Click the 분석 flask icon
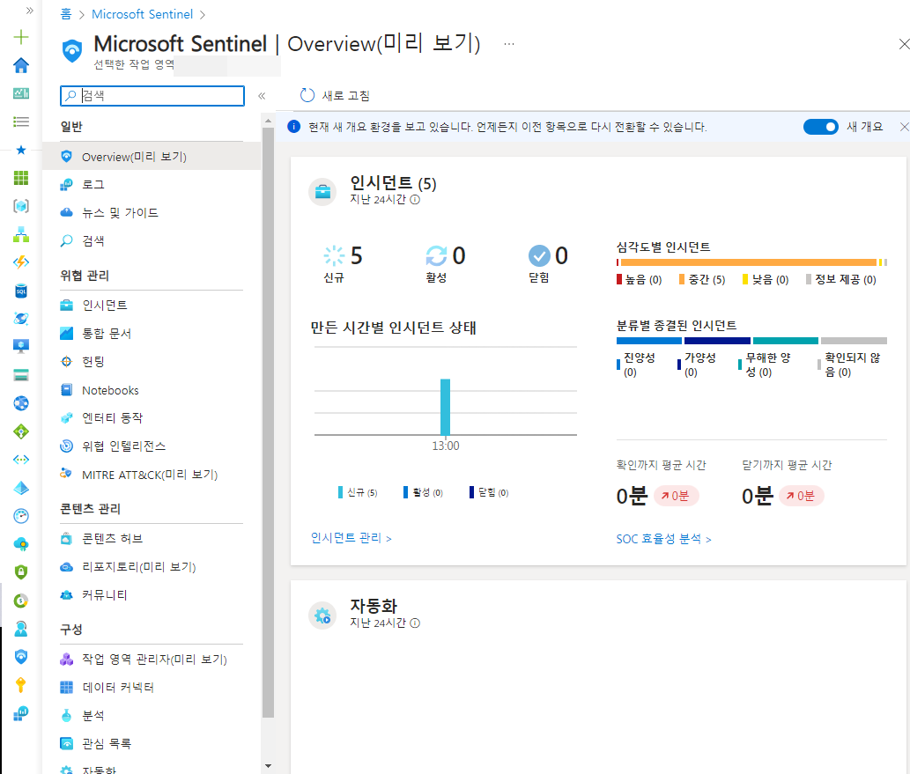The image size is (910, 774). (x=67, y=715)
